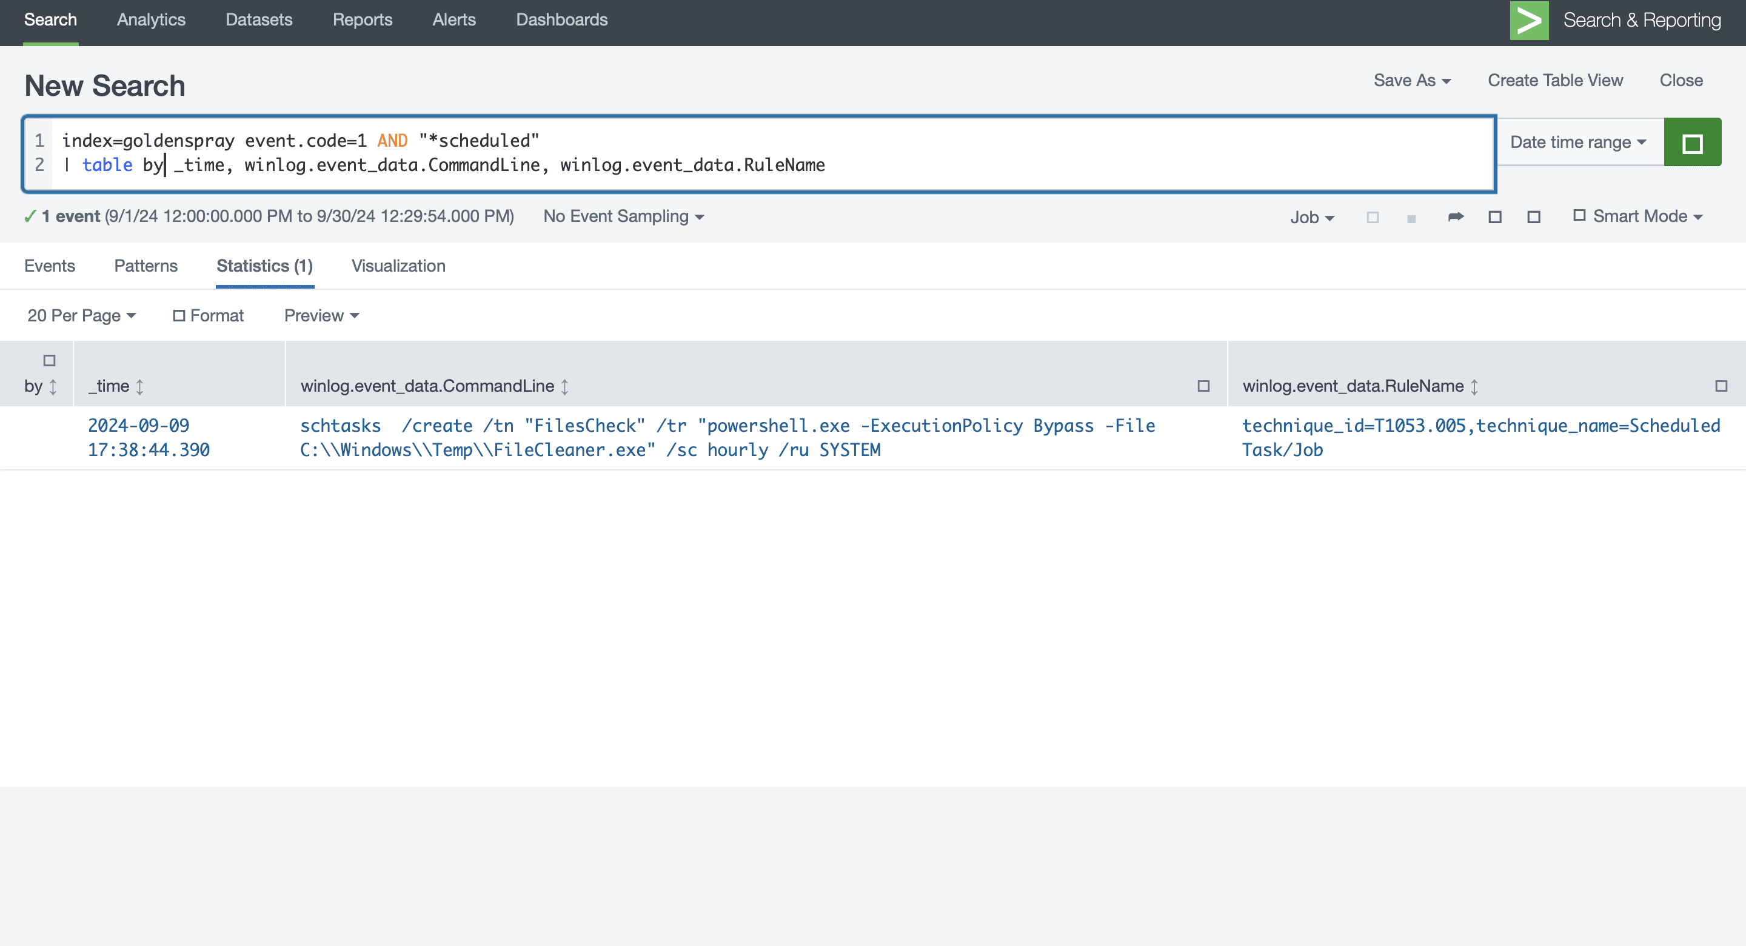Open the Datasets nav item
Screen dimensions: 1746x946
259,19
